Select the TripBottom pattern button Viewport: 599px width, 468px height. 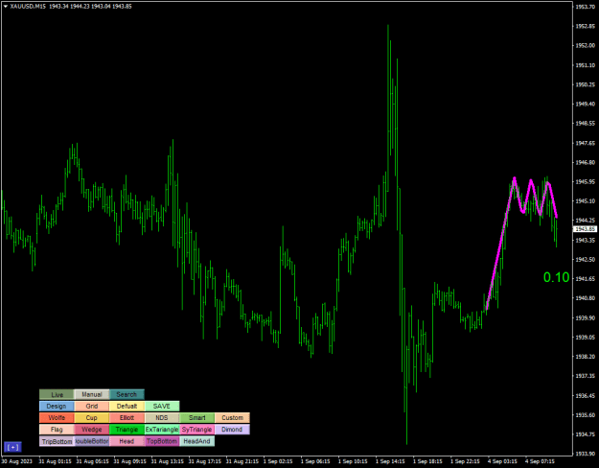57,441
